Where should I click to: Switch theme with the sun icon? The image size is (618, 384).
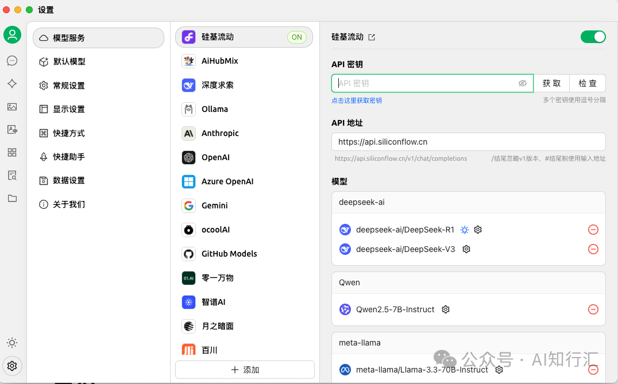pos(12,343)
